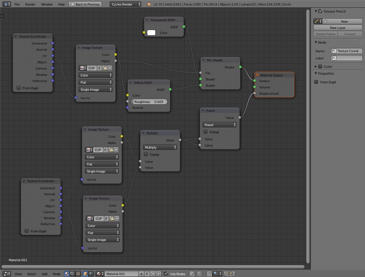Open the Window menu
Viewport: 365px width, 277px height.
[47, 4]
